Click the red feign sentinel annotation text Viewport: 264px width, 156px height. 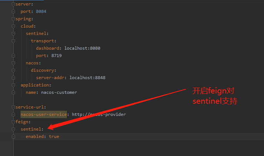coord(215,96)
